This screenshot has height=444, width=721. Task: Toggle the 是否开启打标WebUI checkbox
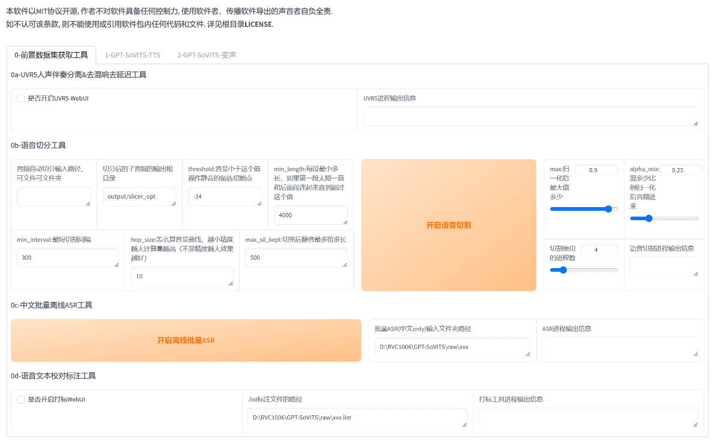pyautogui.click(x=20, y=399)
